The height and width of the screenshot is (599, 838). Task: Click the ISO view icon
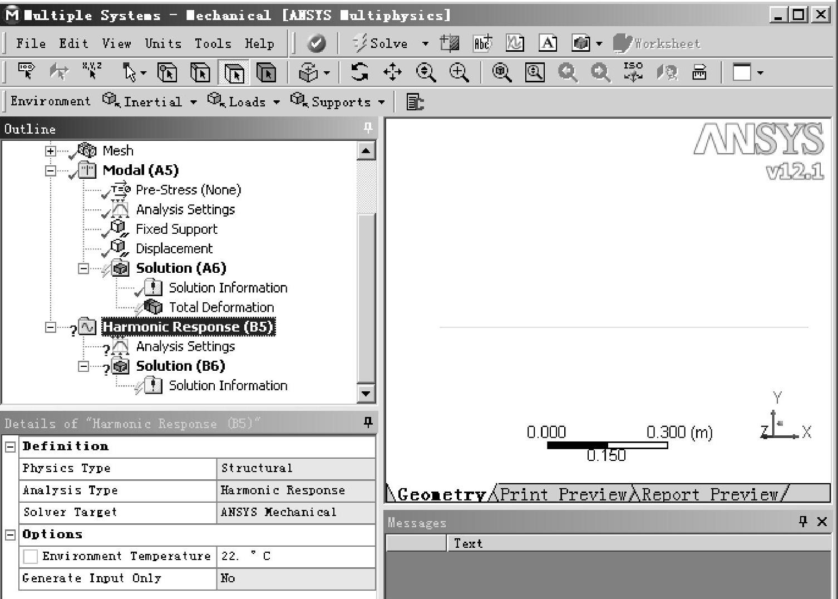coord(633,72)
